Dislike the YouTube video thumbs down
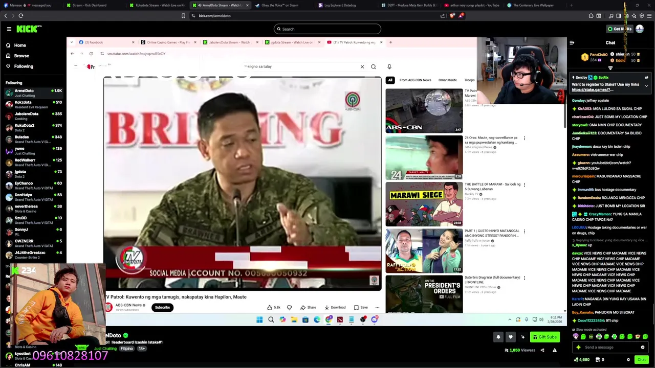655x368 pixels. pos(289,308)
